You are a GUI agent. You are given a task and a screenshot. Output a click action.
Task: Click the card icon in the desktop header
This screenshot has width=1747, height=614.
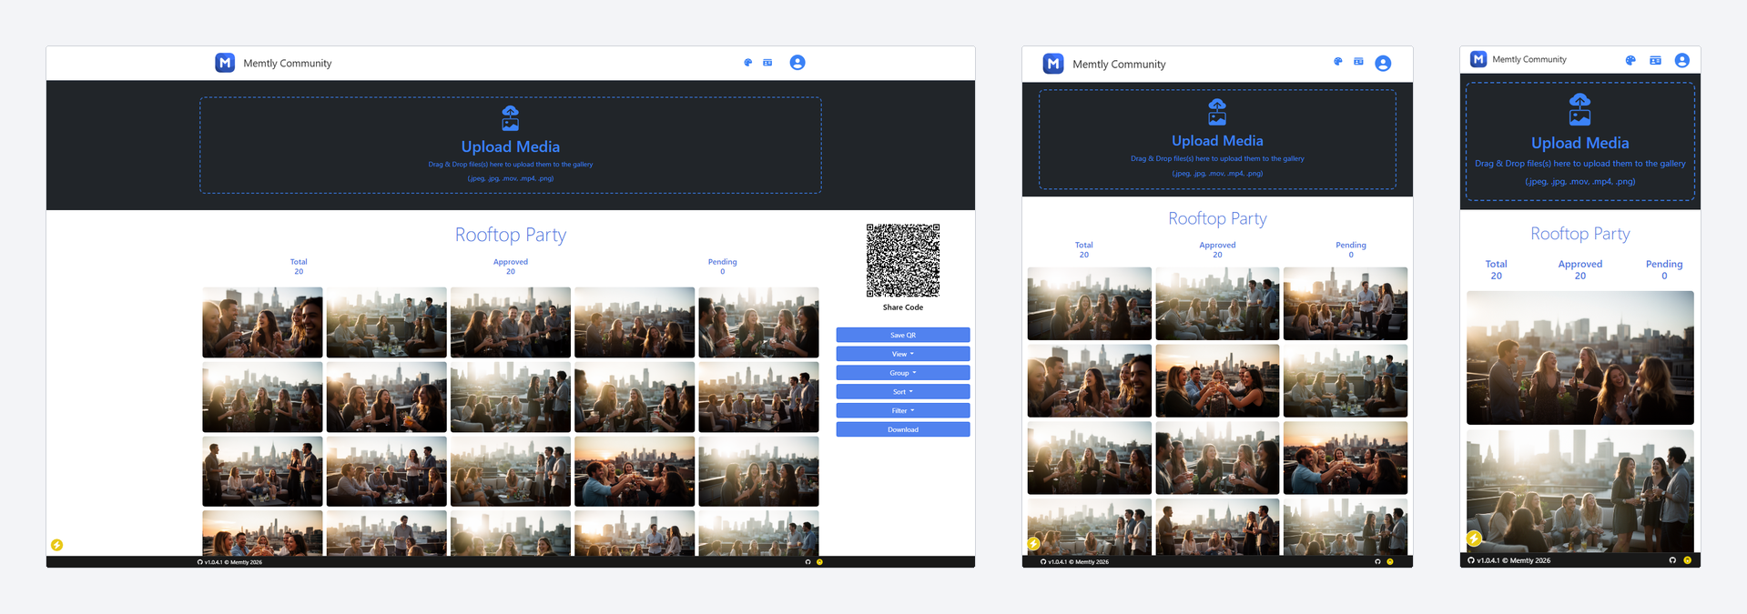(x=767, y=63)
